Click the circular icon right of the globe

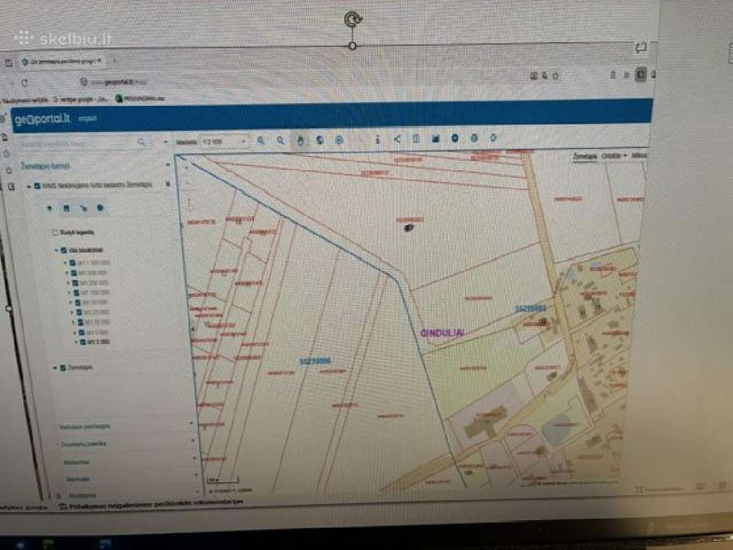tap(339, 140)
